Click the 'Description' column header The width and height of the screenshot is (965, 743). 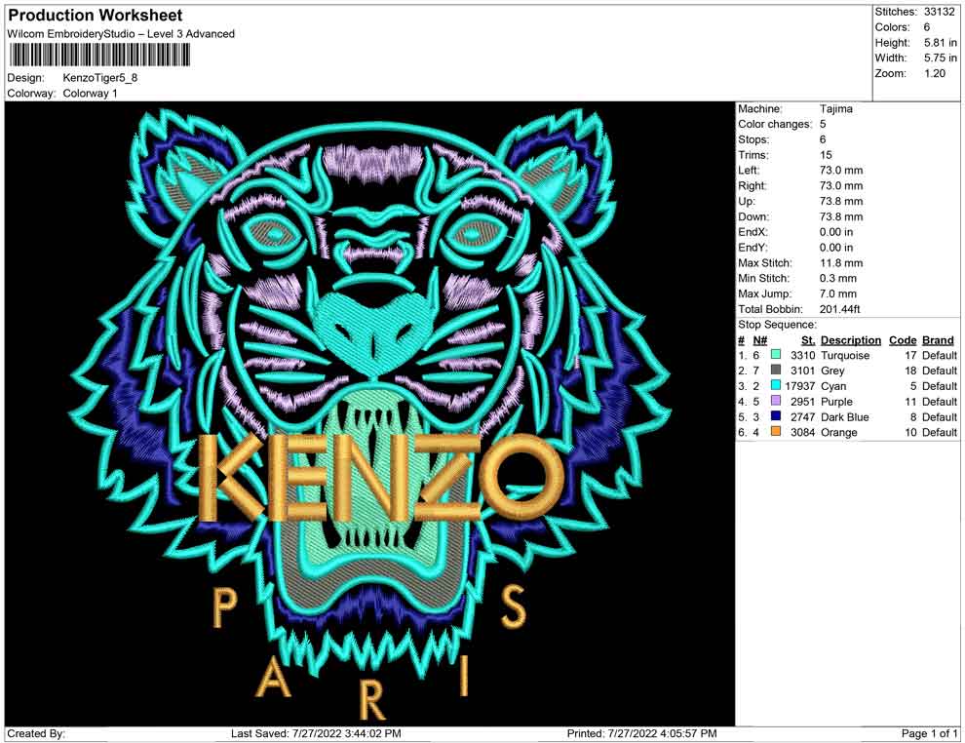851,340
